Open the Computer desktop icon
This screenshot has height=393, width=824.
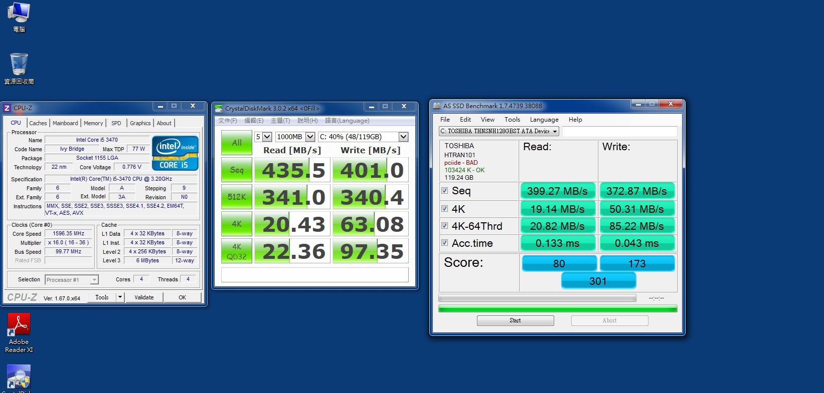point(19,18)
